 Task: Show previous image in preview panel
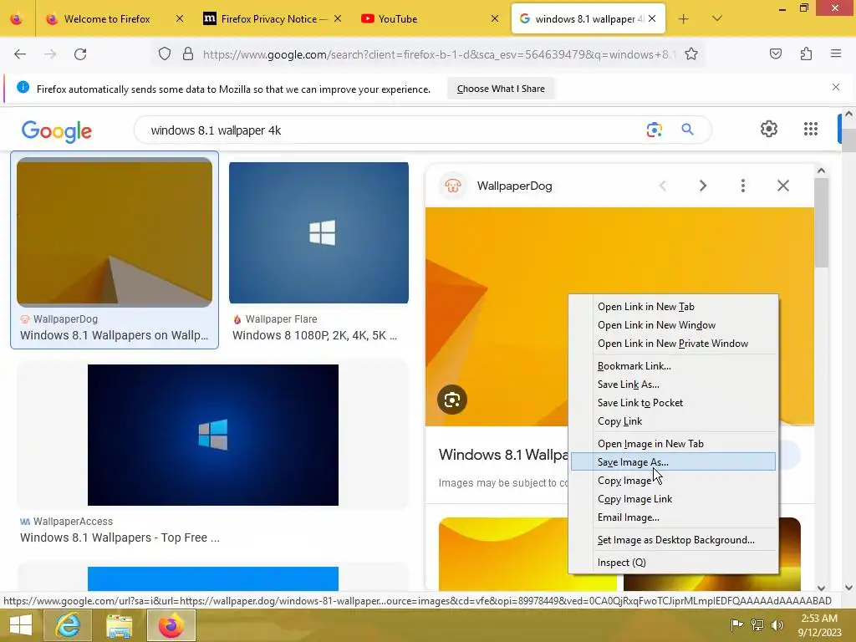coord(663,186)
